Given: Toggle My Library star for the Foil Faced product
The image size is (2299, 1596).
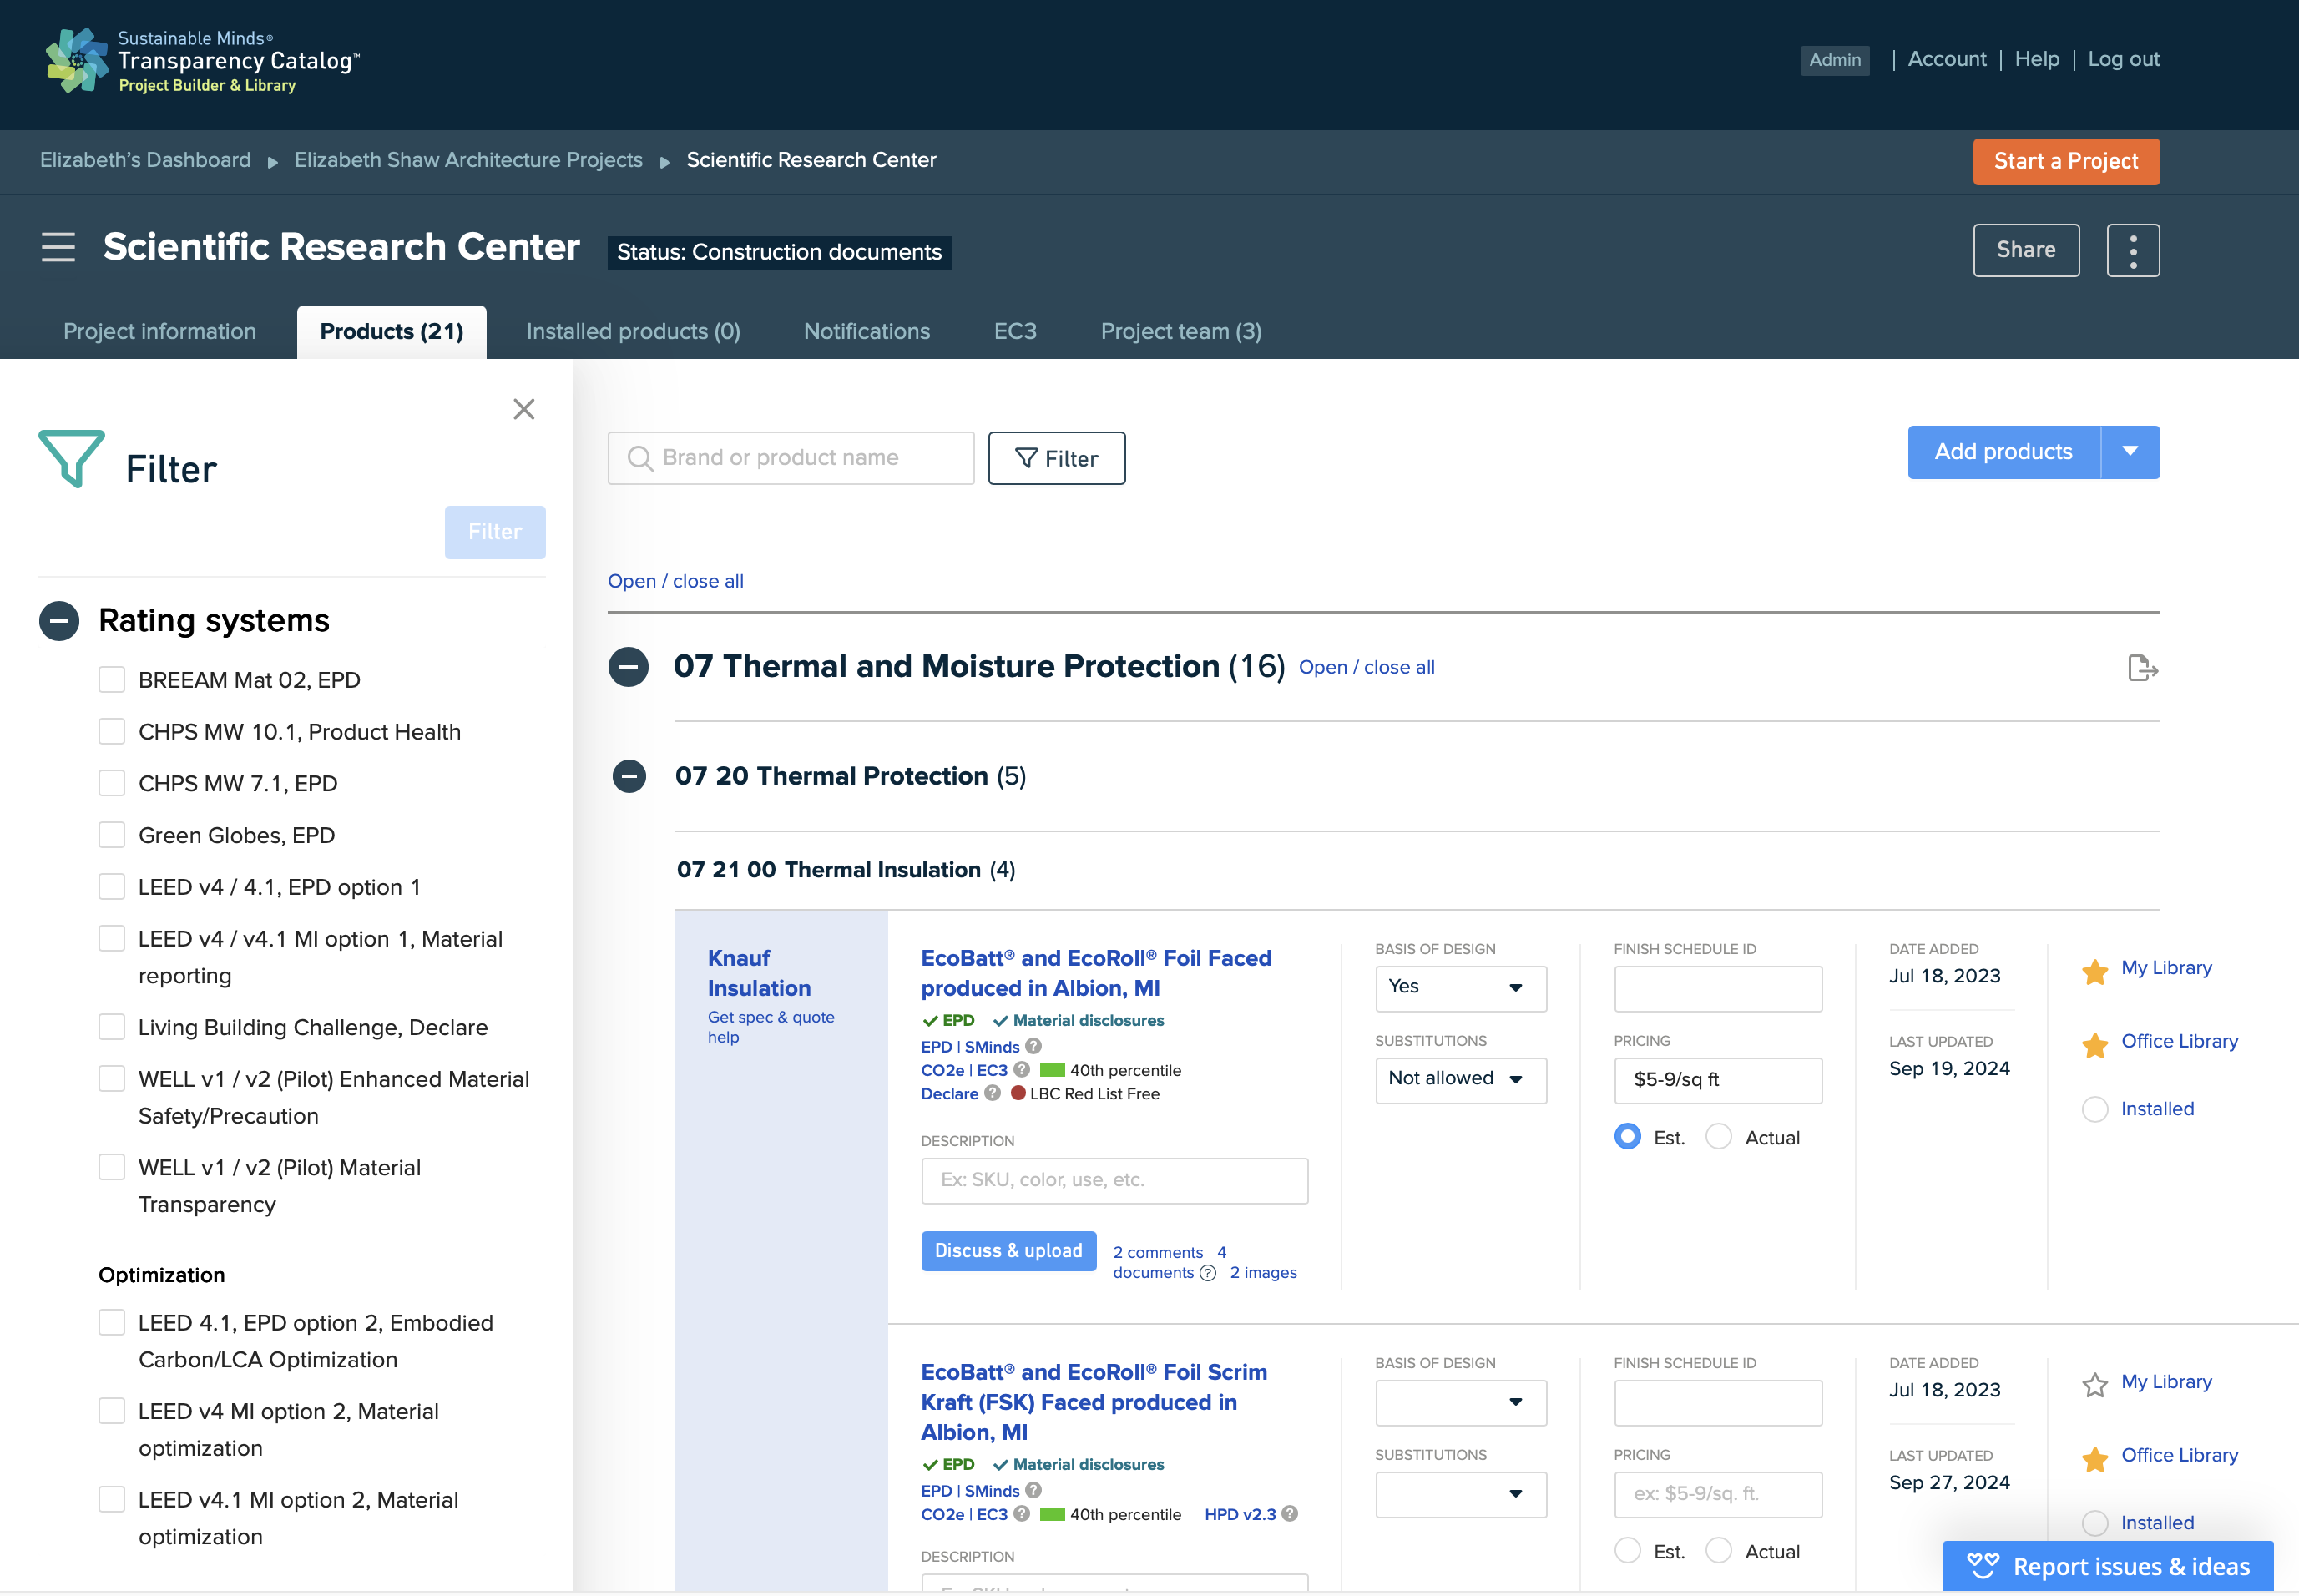Looking at the screenshot, I should click(x=2094, y=971).
